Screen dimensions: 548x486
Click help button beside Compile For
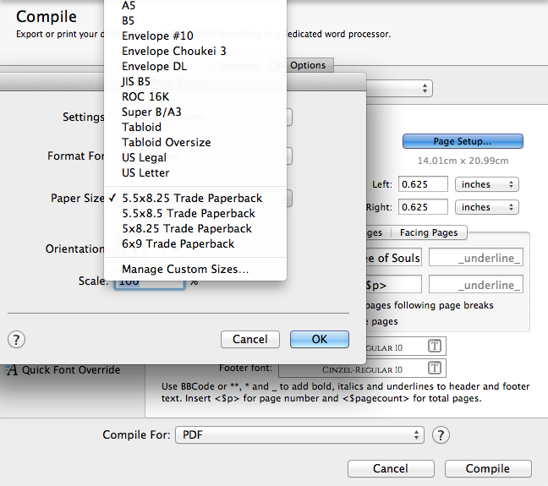pyautogui.click(x=441, y=435)
